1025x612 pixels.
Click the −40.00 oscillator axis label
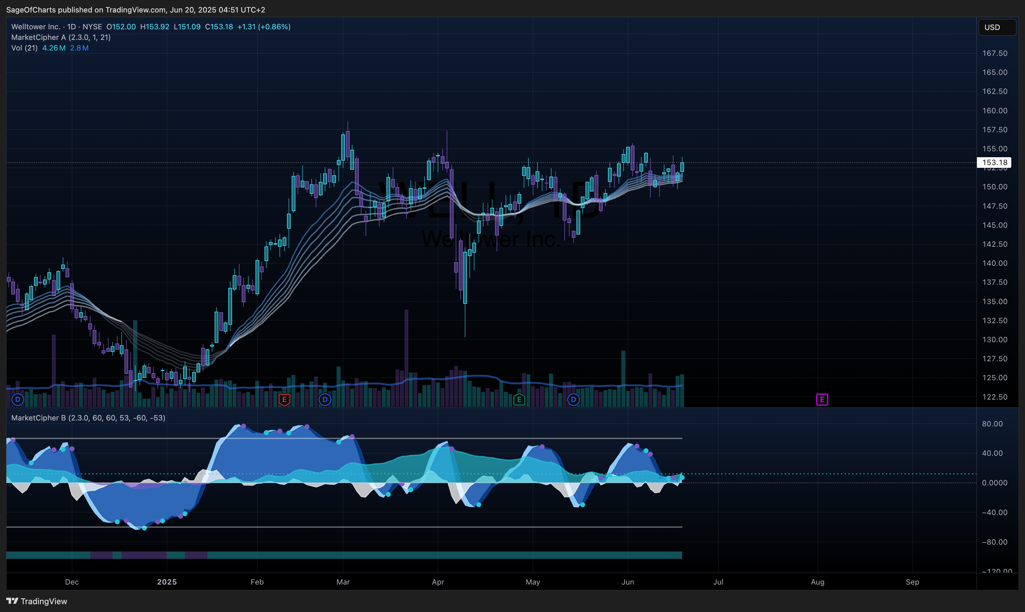pyautogui.click(x=994, y=512)
